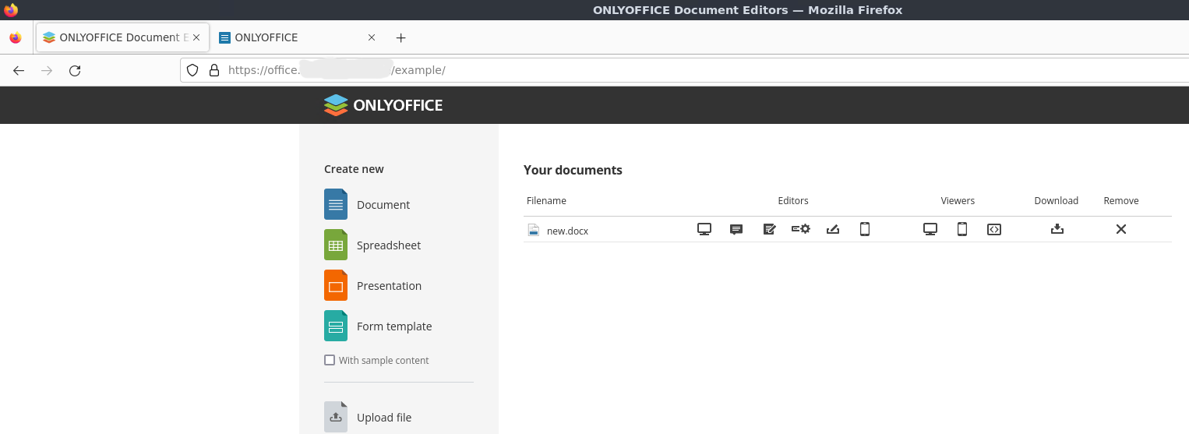The width and height of the screenshot is (1189, 434).
Task: Open new.docx for commenting
Action: click(736, 229)
